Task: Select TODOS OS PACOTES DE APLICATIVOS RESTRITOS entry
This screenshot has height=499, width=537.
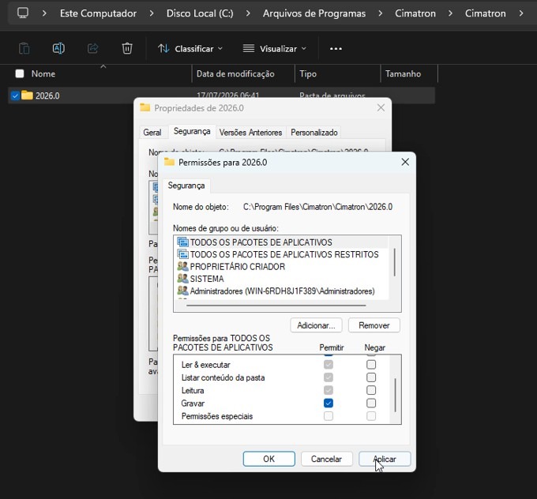Action: tap(284, 254)
